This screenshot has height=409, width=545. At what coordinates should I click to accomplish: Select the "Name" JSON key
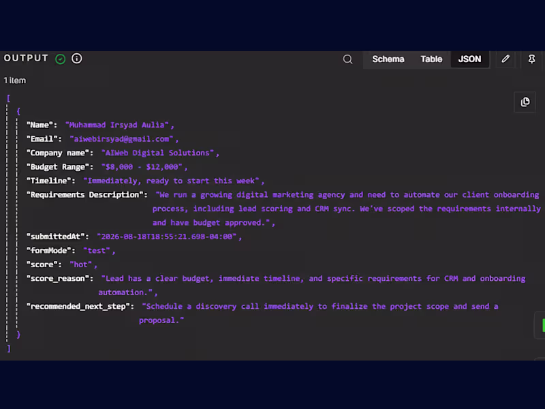click(40, 125)
